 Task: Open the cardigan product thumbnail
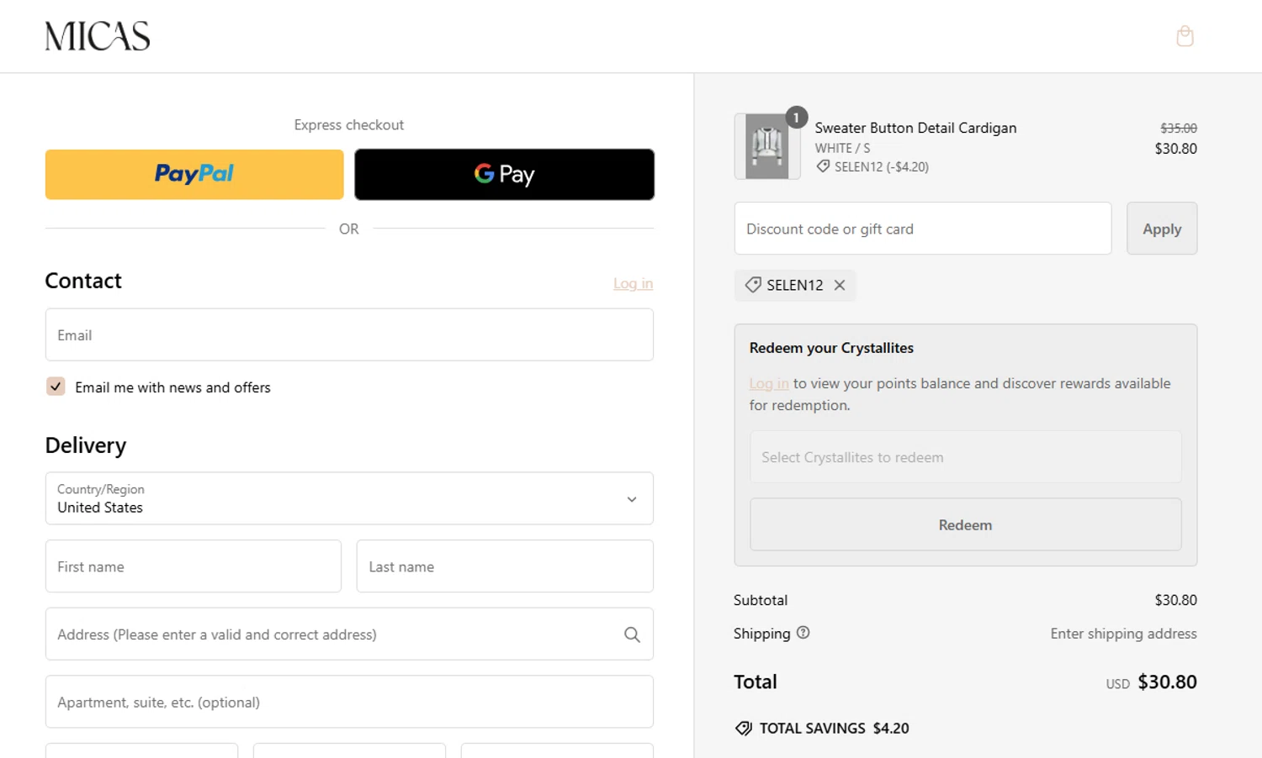click(766, 147)
